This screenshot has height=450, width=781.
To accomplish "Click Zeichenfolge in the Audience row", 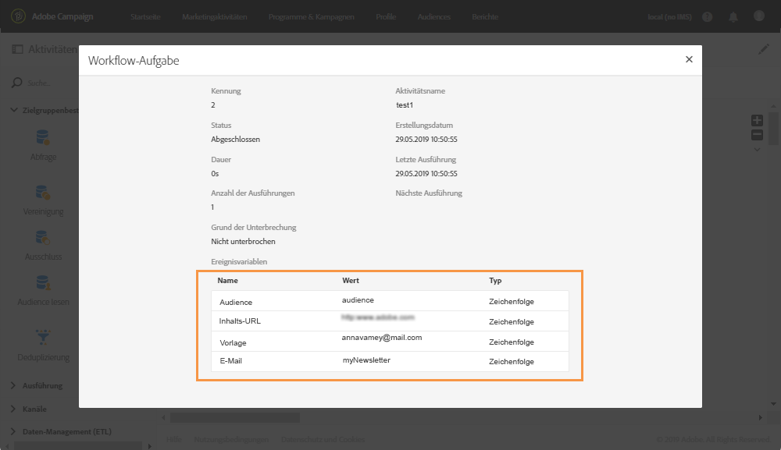I will (x=511, y=302).
